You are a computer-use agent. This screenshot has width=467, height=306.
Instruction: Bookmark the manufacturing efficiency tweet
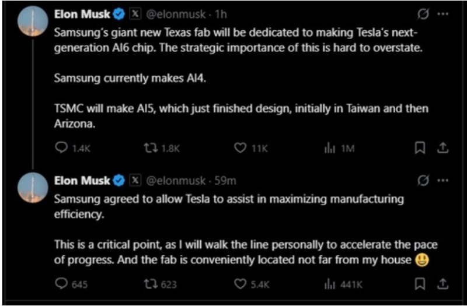coord(419,284)
